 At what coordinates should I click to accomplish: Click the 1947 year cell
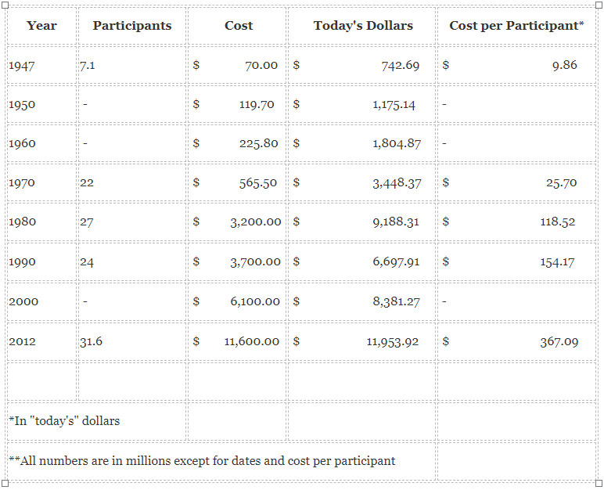point(41,65)
